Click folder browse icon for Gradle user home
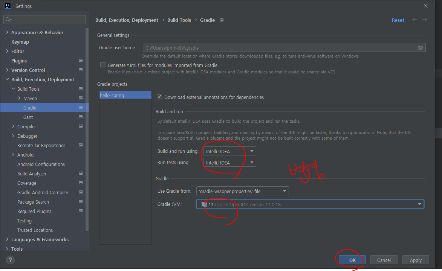This screenshot has width=442, height=271. pos(420,47)
